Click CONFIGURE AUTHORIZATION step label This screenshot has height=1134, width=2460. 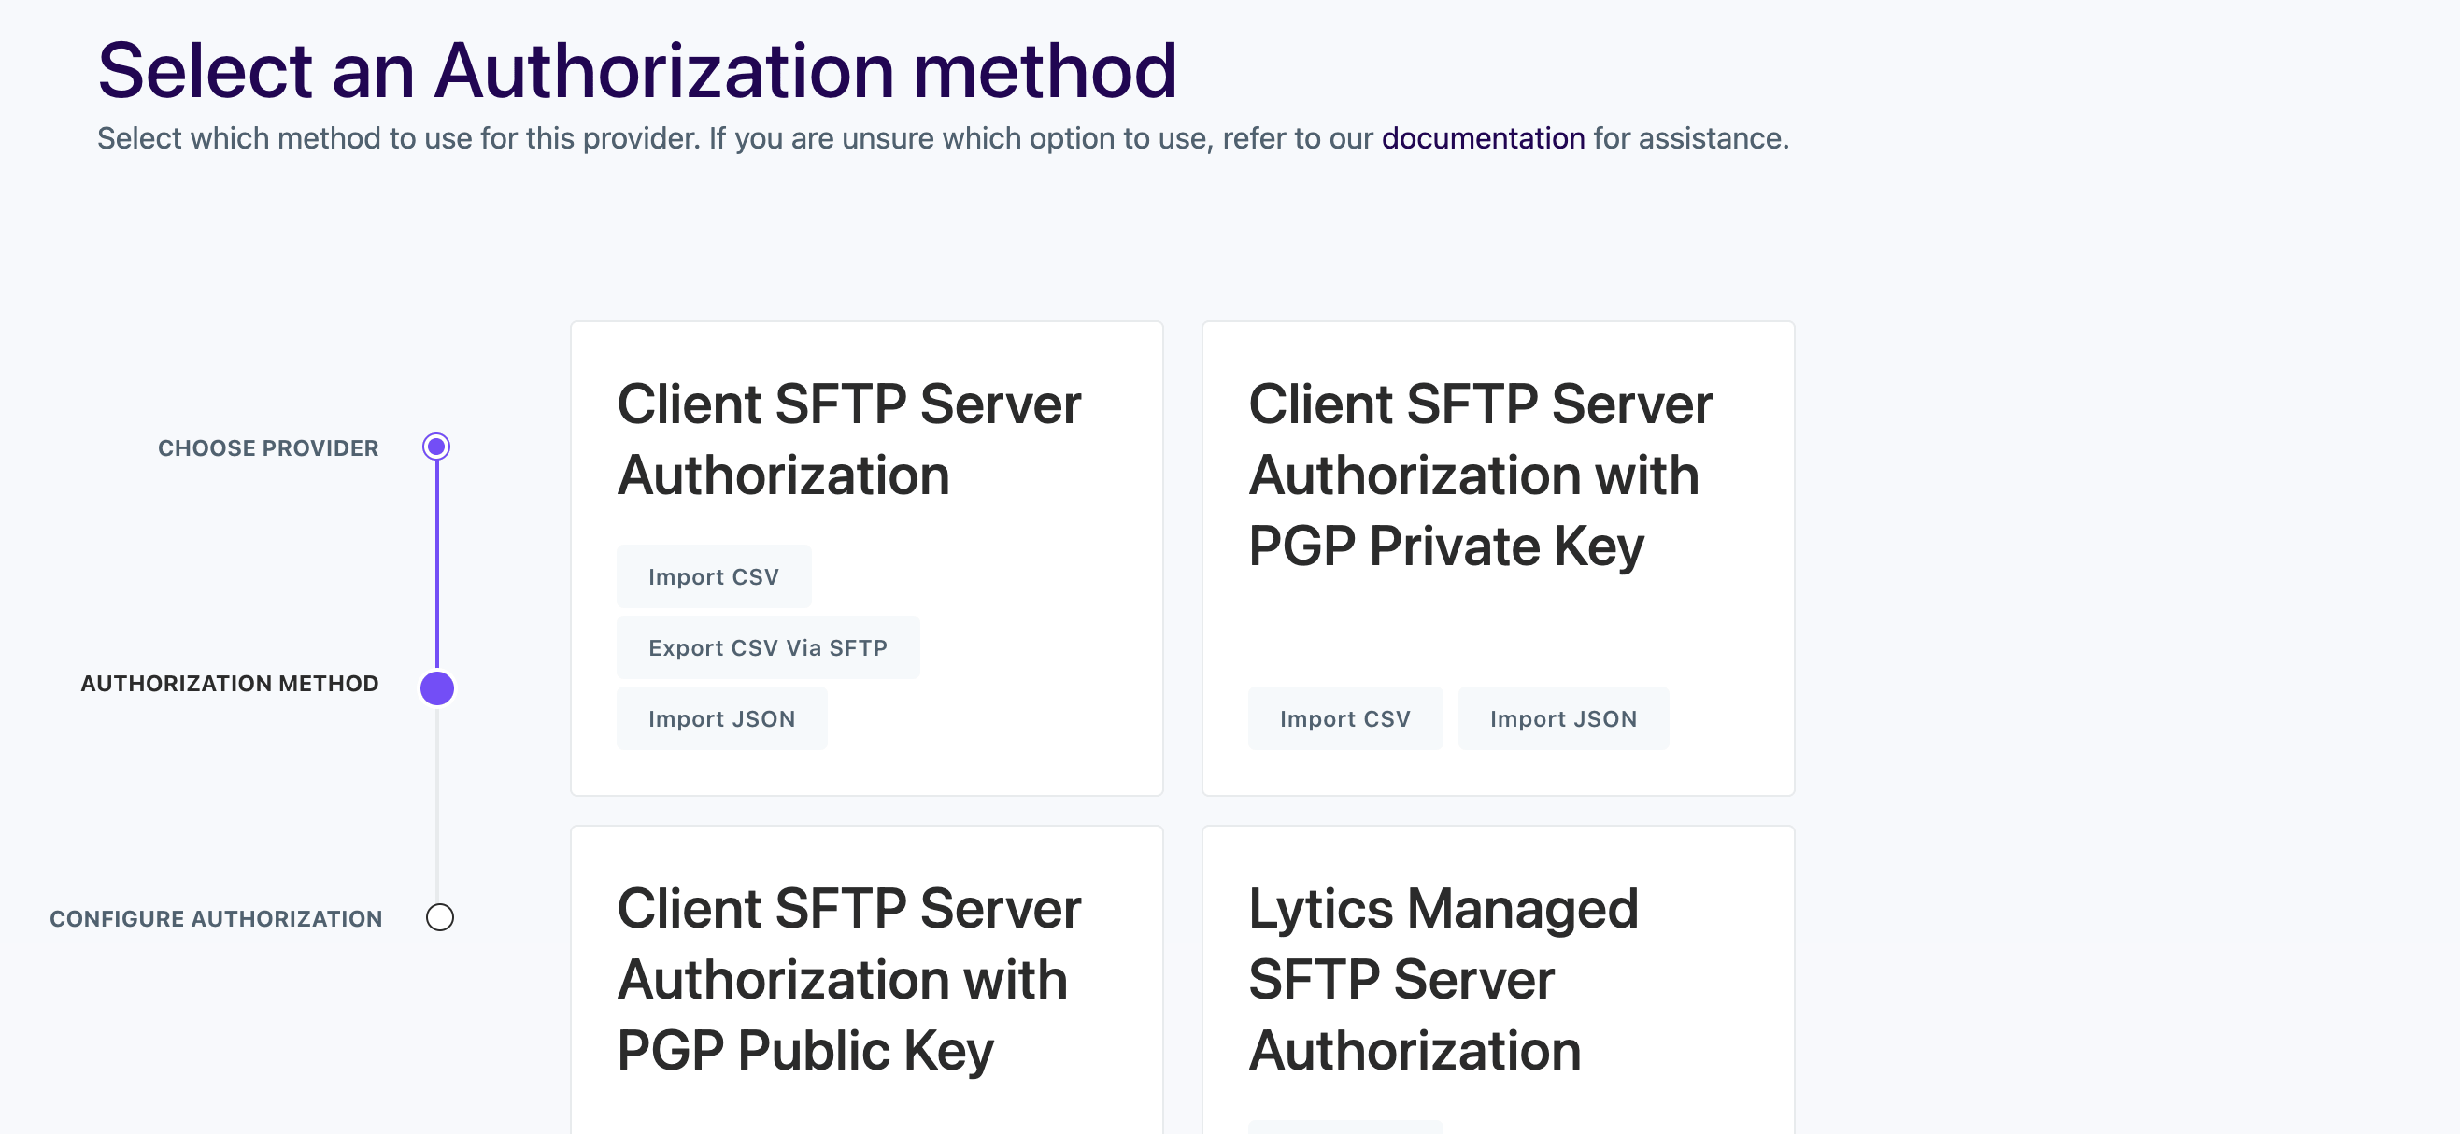(216, 918)
